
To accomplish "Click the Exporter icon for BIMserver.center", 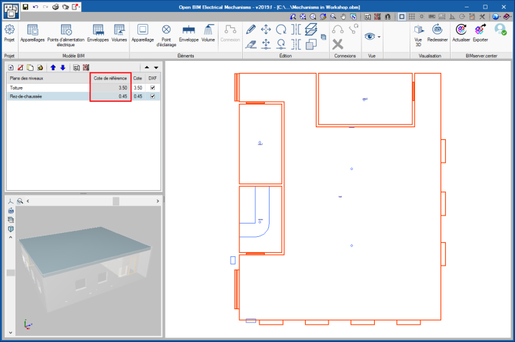I will [480, 30].
